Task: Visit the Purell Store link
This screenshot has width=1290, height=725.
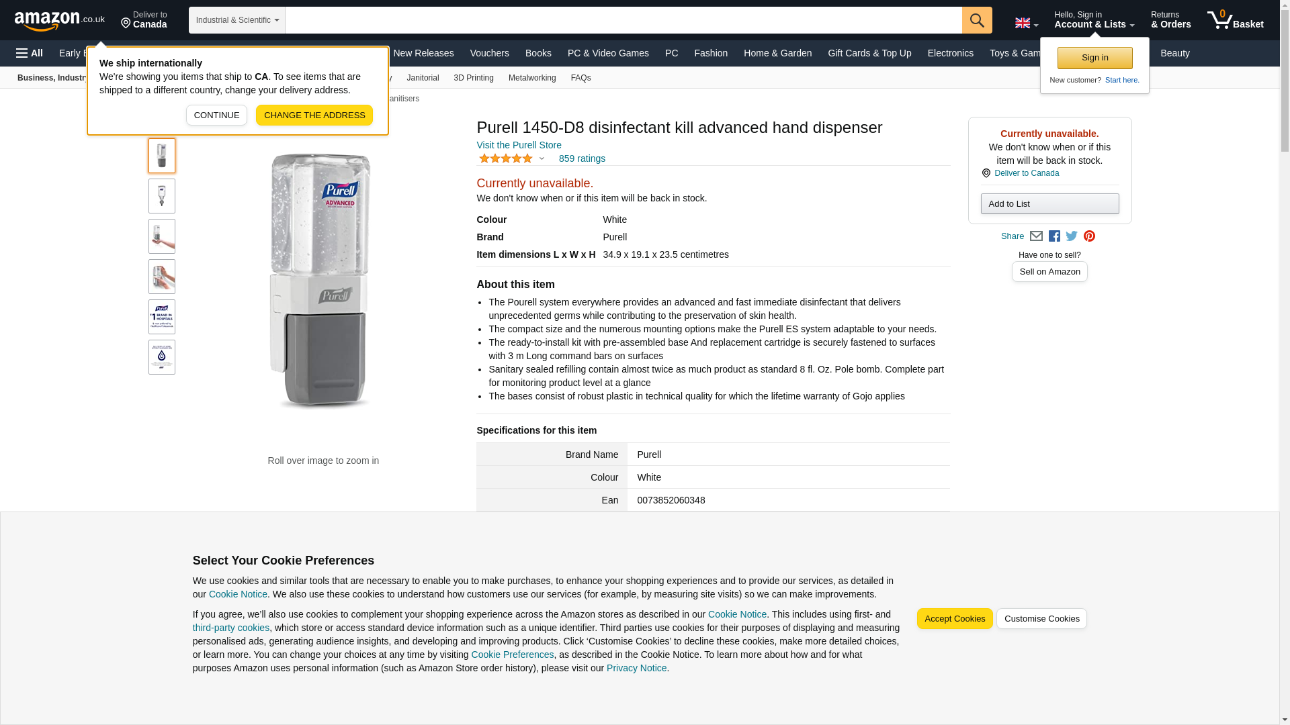Action: [x=519, y=145]
